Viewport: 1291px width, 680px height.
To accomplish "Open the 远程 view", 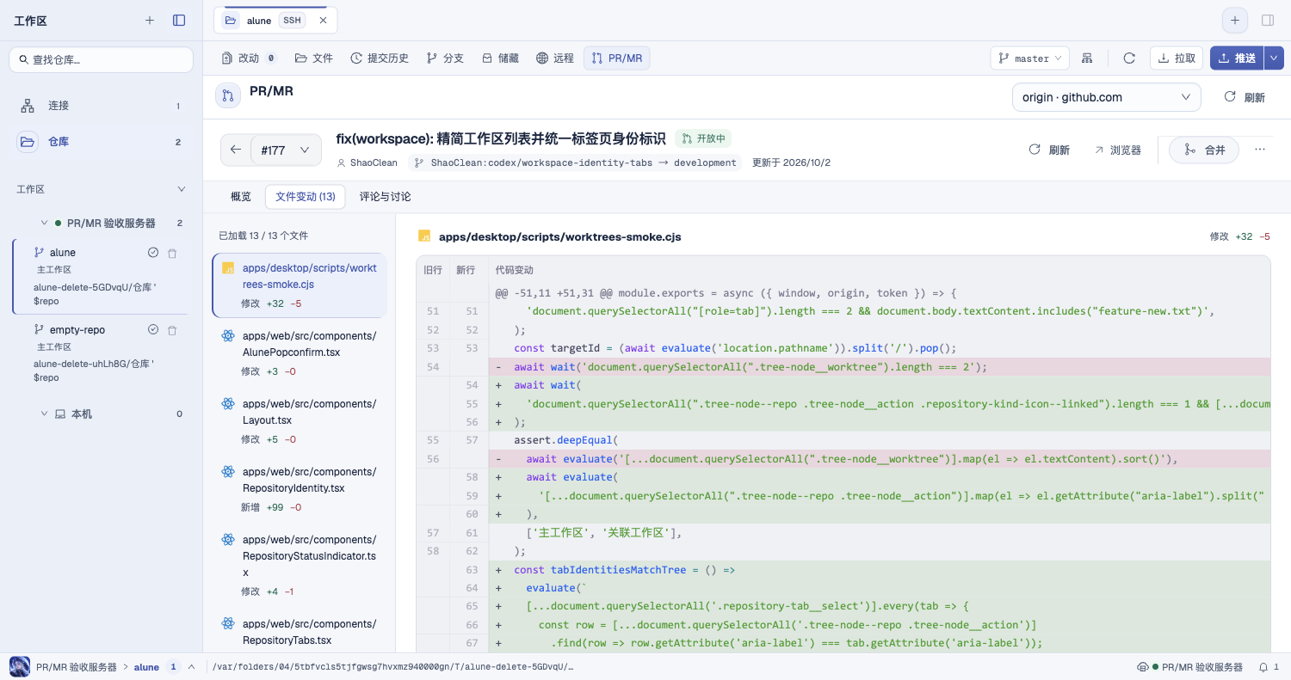I will [x=555, y=58].
